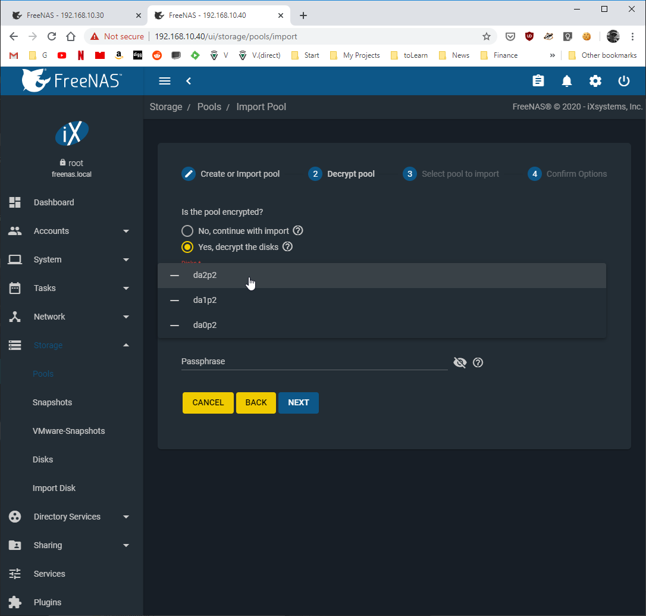Close the FreeNAS 192.168.10.30 browser tab

pos(139,15)
